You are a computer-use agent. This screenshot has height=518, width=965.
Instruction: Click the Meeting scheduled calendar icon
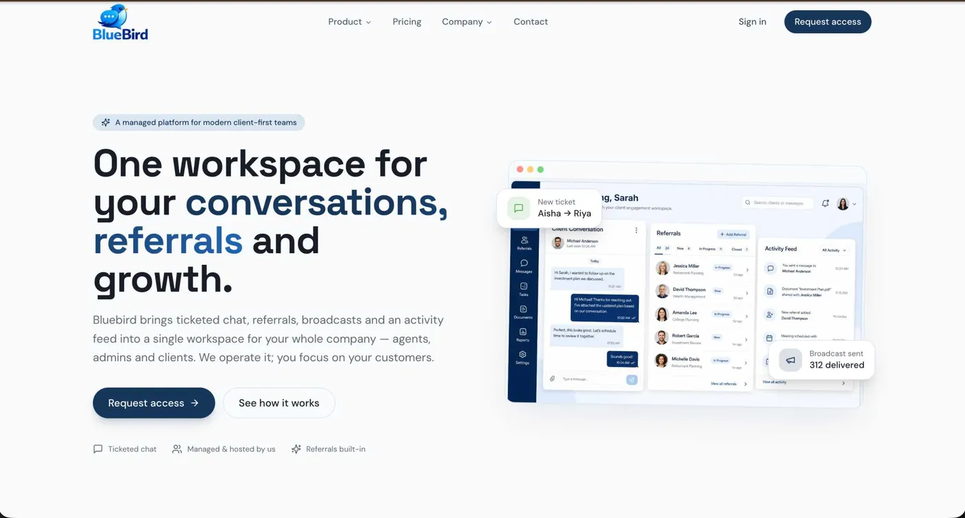769,338
